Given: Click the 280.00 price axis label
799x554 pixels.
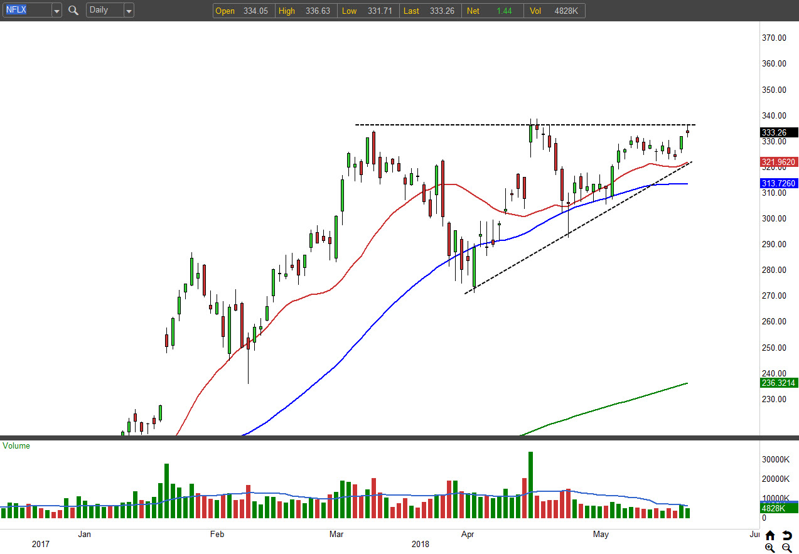Looking at the screenshot, I should [774, 270].
